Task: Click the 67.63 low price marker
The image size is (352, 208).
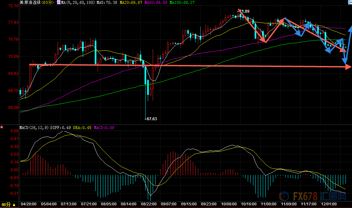Action: click(x=151, y=119)
